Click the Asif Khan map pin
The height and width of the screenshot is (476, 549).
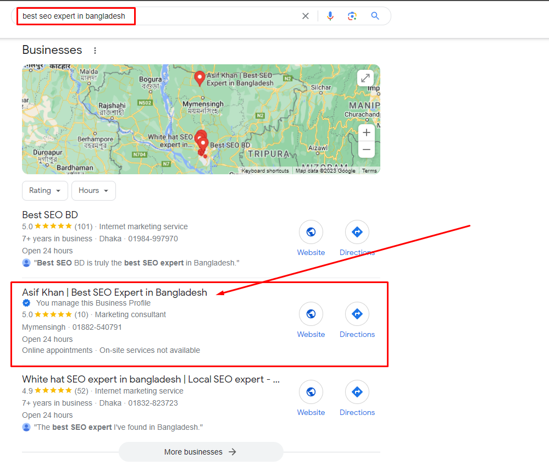tap(199, 79)
